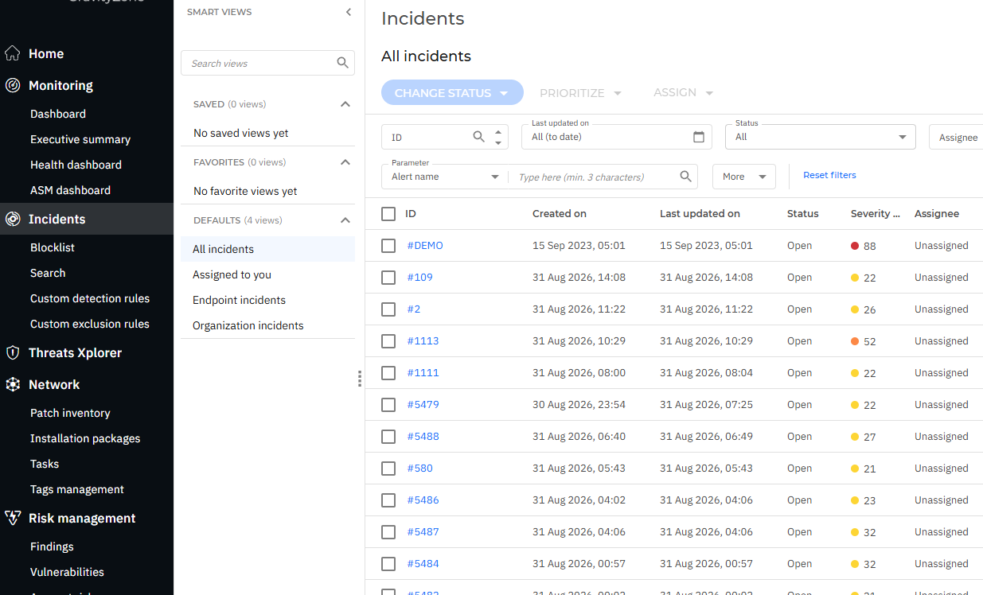
Task: Select checkbox for incident #580
Action: coord(388,469)
